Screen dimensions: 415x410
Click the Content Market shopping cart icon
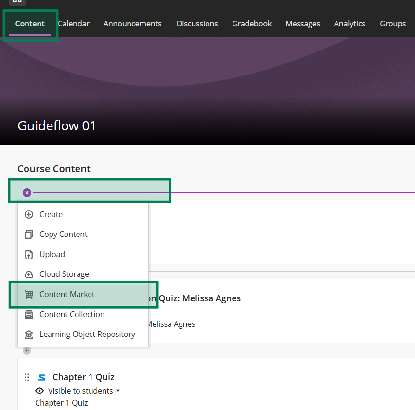[x=29, y=295]
